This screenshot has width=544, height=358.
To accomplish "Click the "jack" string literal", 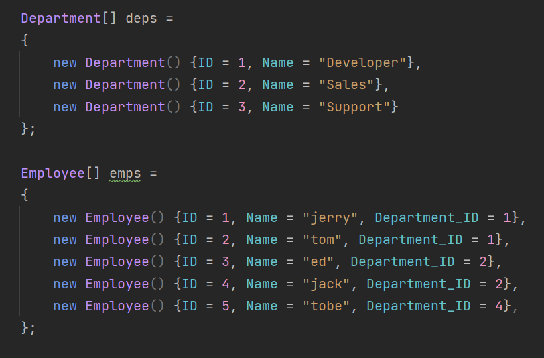I will pyautogui.click(x=326, y=284).
